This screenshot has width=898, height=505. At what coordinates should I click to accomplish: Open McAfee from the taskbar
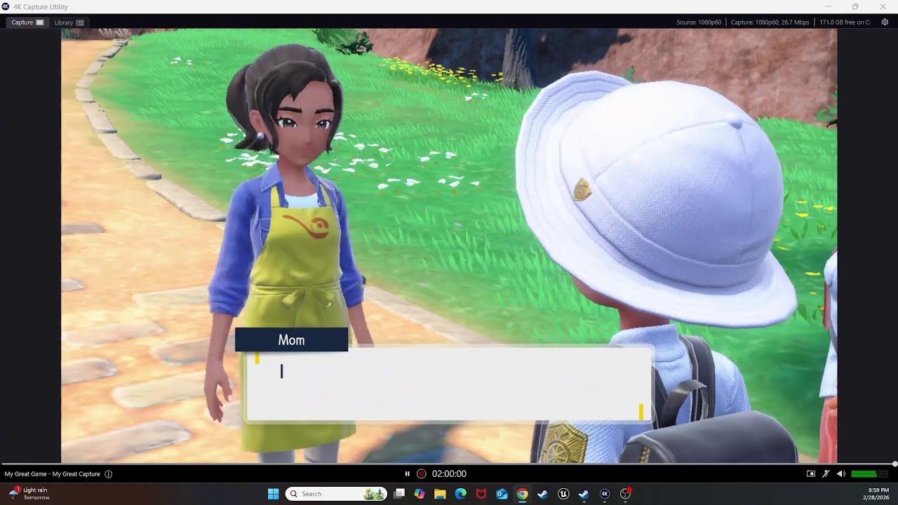tap(481, 494)
